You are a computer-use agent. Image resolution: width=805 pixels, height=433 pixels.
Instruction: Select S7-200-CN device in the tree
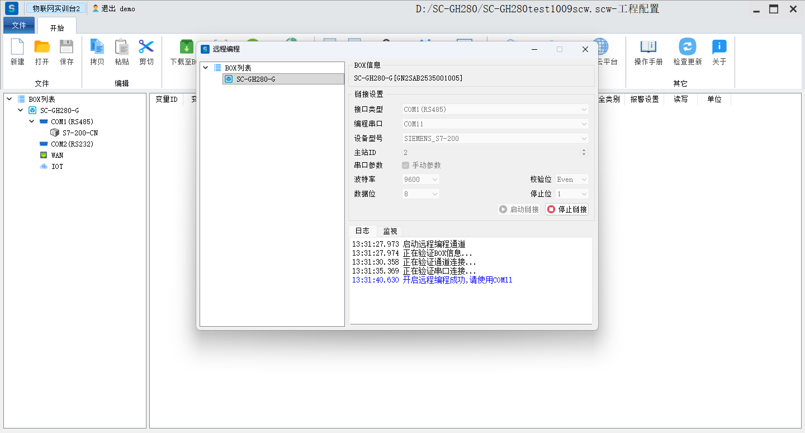click(x=80, y=133)
